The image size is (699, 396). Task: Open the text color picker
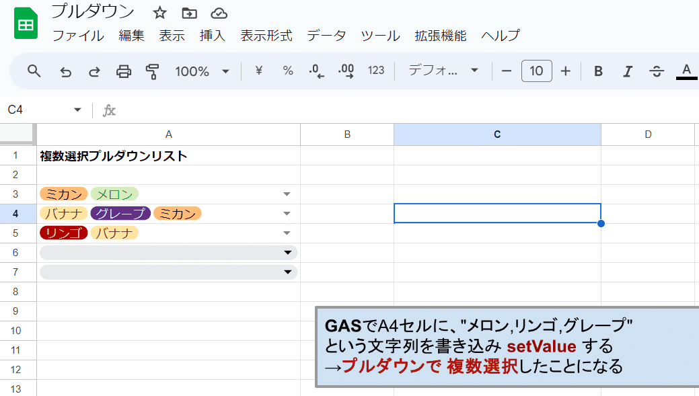click(686, 71)
